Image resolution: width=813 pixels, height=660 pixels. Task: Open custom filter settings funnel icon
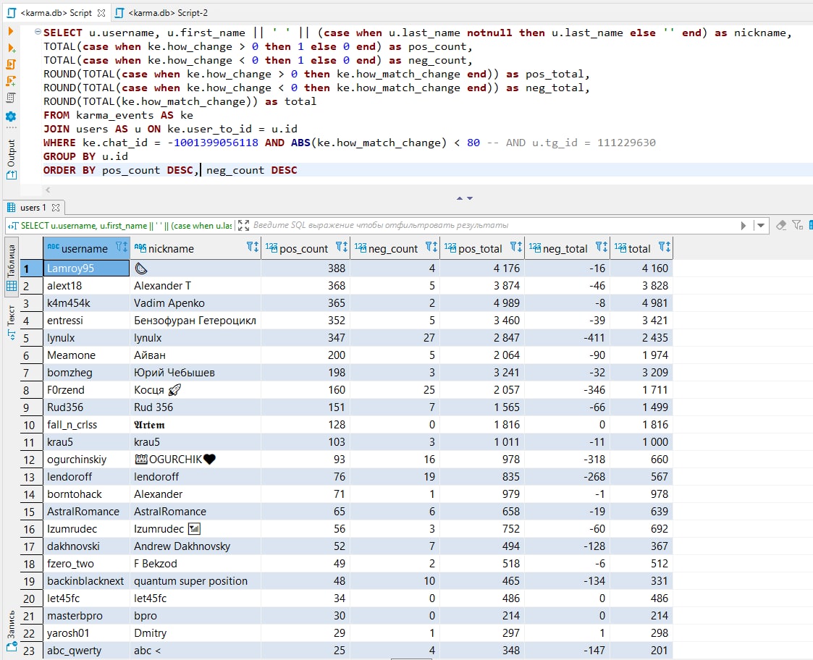[797, 225]
